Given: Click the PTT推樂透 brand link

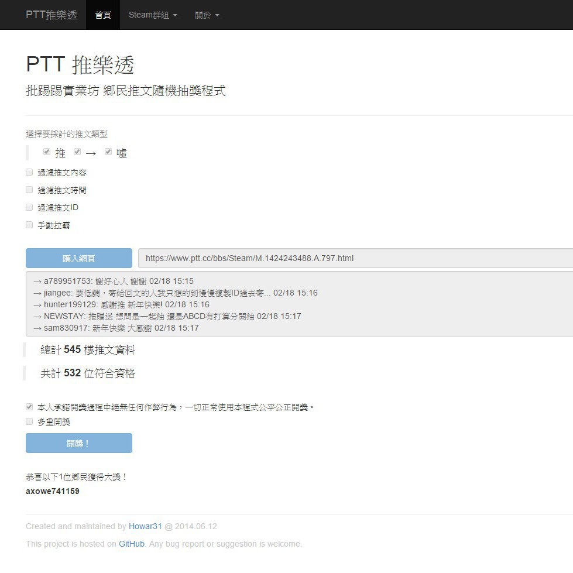Looking at the screenshot, I should (51, 15).
